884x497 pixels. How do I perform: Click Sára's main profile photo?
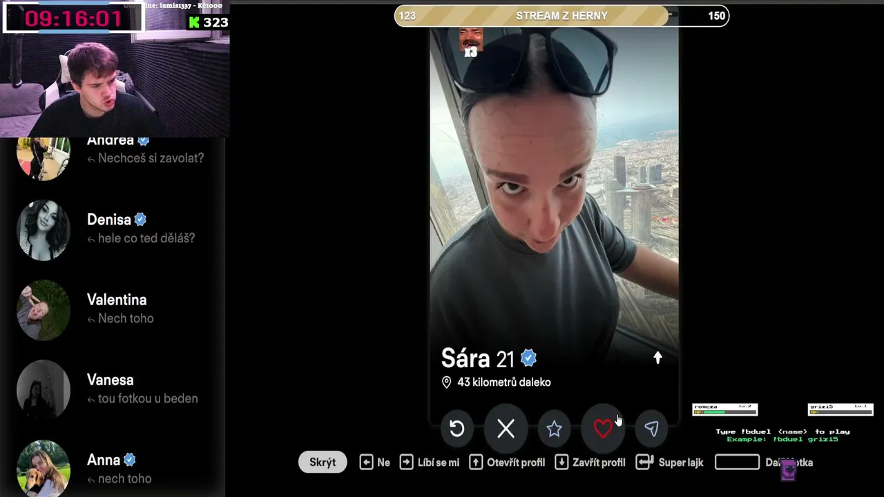coord(554,207)
